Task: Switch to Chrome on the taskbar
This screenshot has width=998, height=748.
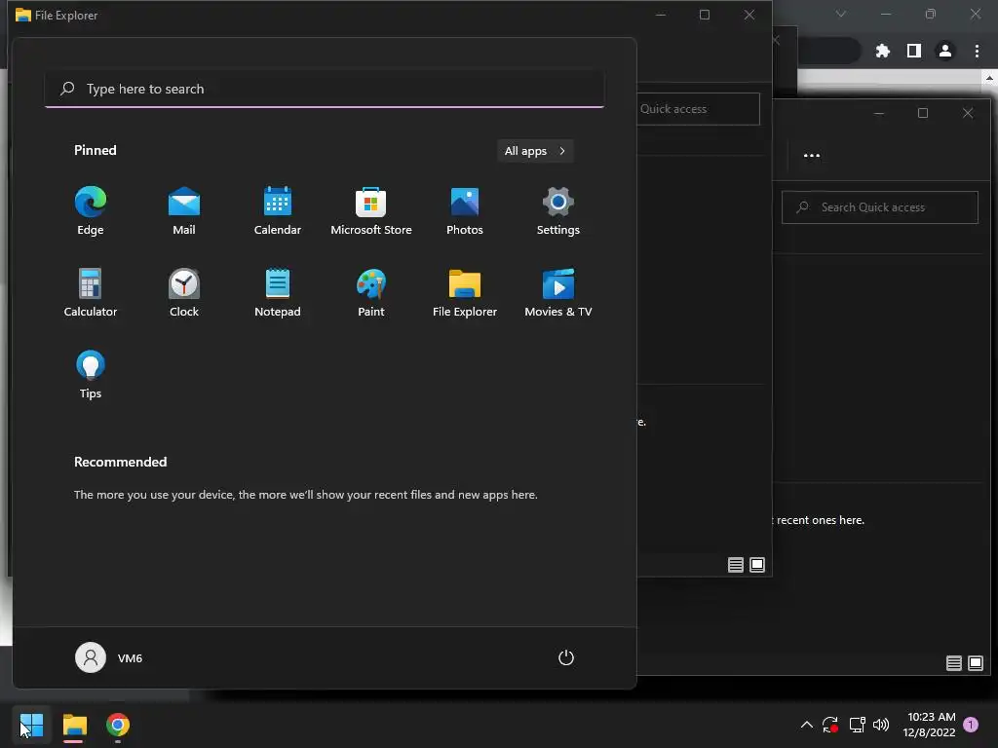Action: pyautogui.click(x=118, y=725)
